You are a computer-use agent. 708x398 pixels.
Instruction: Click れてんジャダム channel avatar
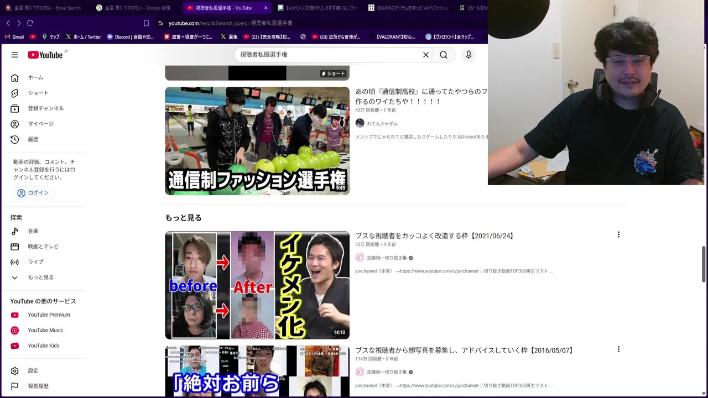point(360,123)
